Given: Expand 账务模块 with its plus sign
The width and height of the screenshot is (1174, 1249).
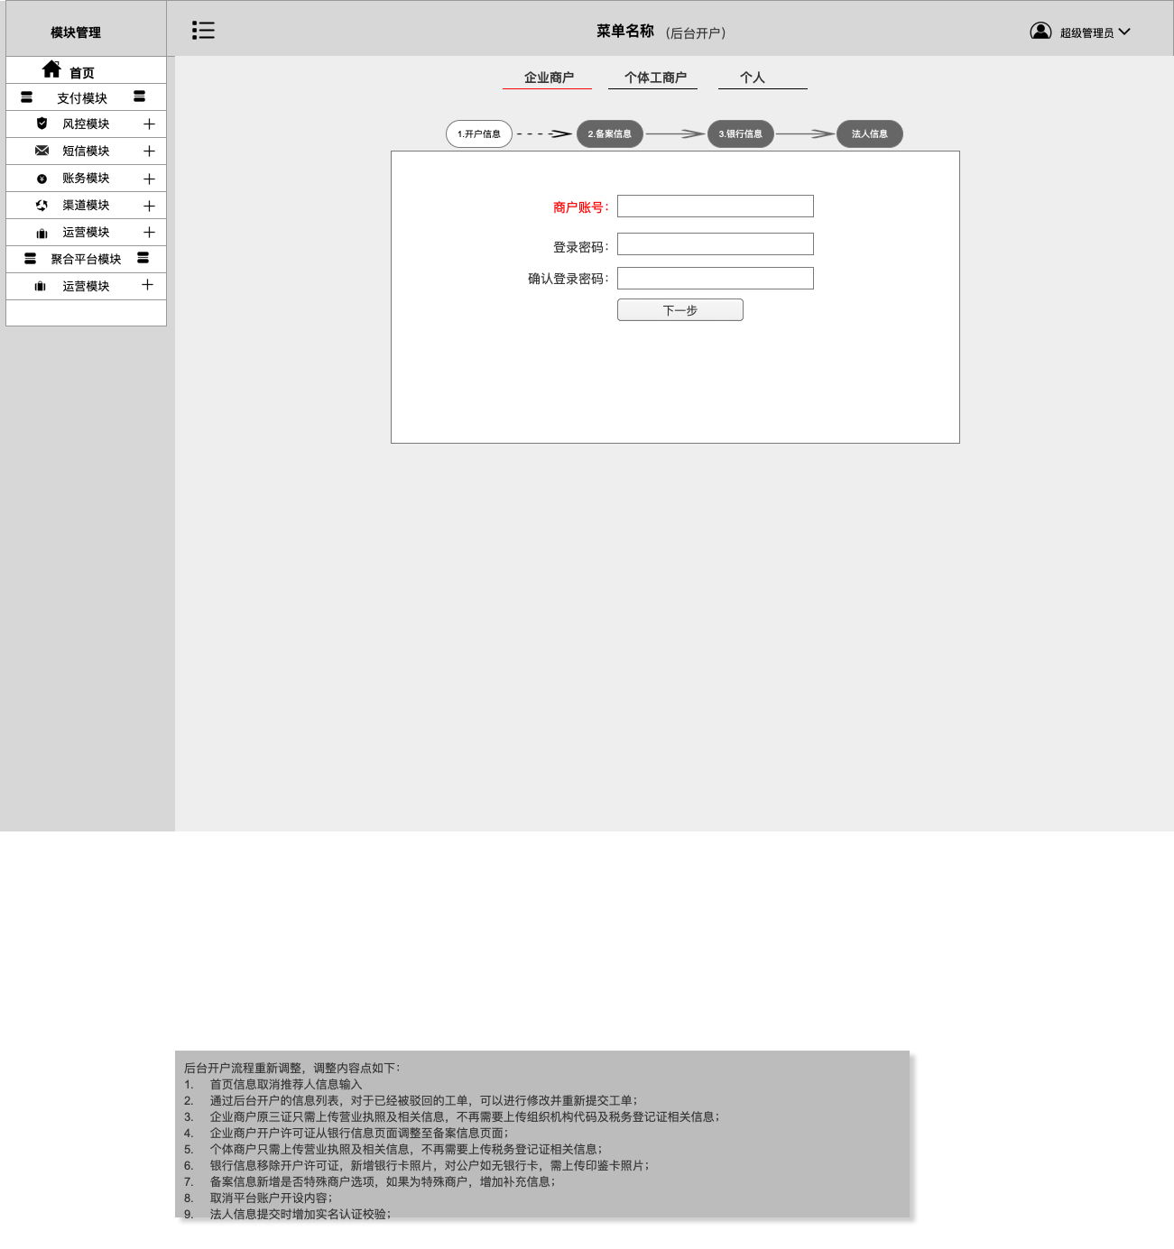Looking at the screenshot, I should 149,179.
